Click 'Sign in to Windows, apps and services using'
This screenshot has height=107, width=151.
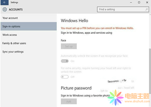pos(87,33)
